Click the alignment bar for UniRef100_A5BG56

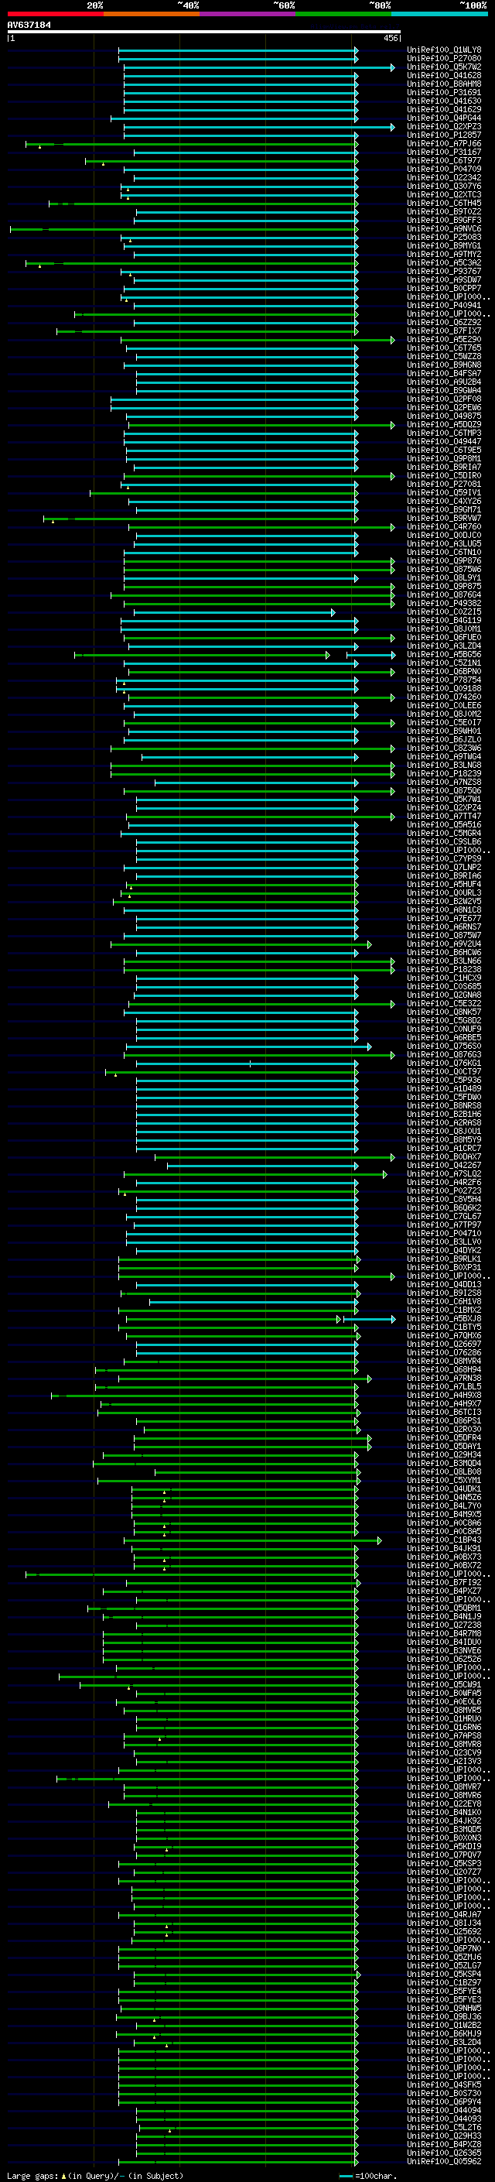(235, 655)
